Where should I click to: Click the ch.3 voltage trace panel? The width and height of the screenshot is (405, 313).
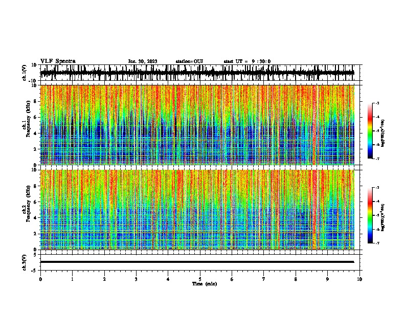point(201,262)
